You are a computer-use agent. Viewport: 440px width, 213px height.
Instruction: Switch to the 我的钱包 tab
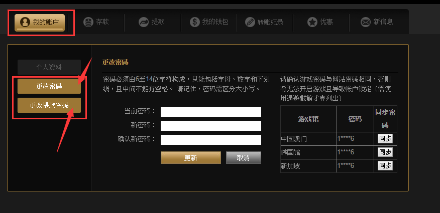click(x=209, y=22)
